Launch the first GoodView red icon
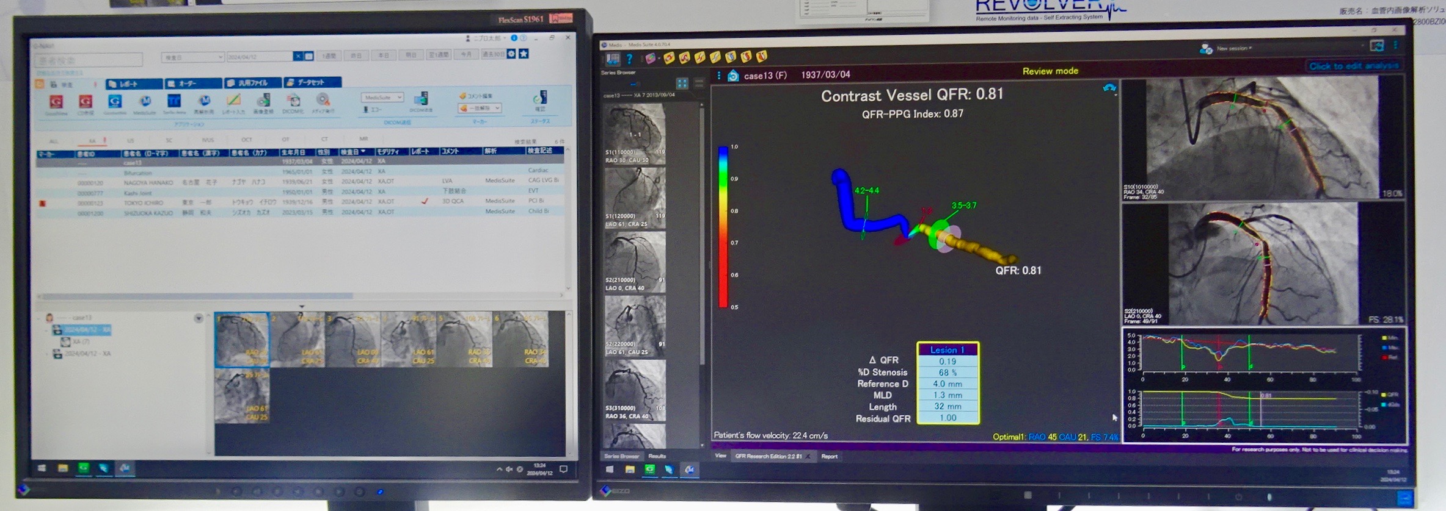The image size is (1446, 511). click(56, 102)
